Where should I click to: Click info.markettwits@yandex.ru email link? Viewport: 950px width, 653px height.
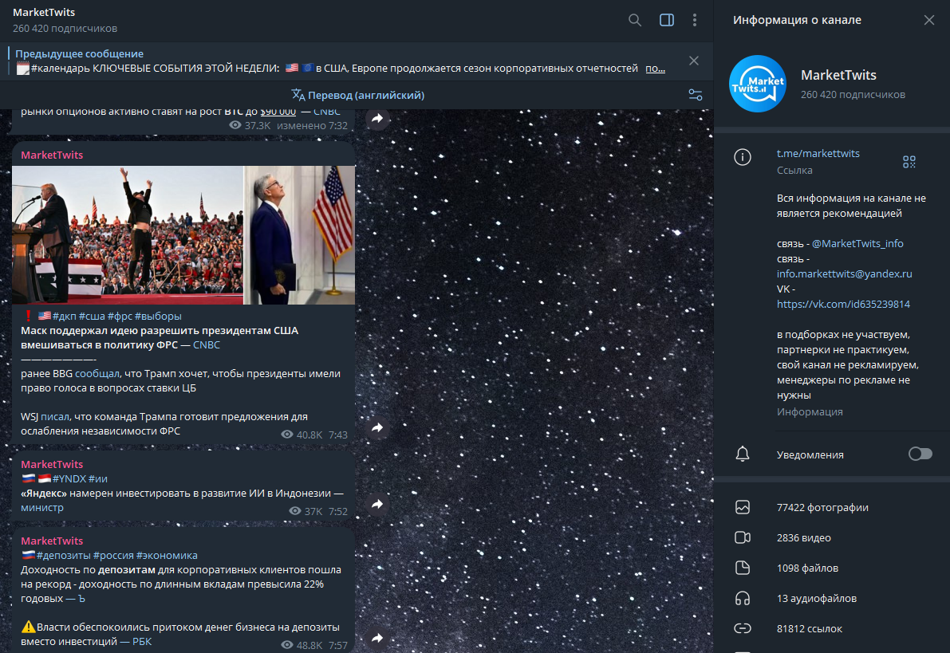[x=844, y=273]
